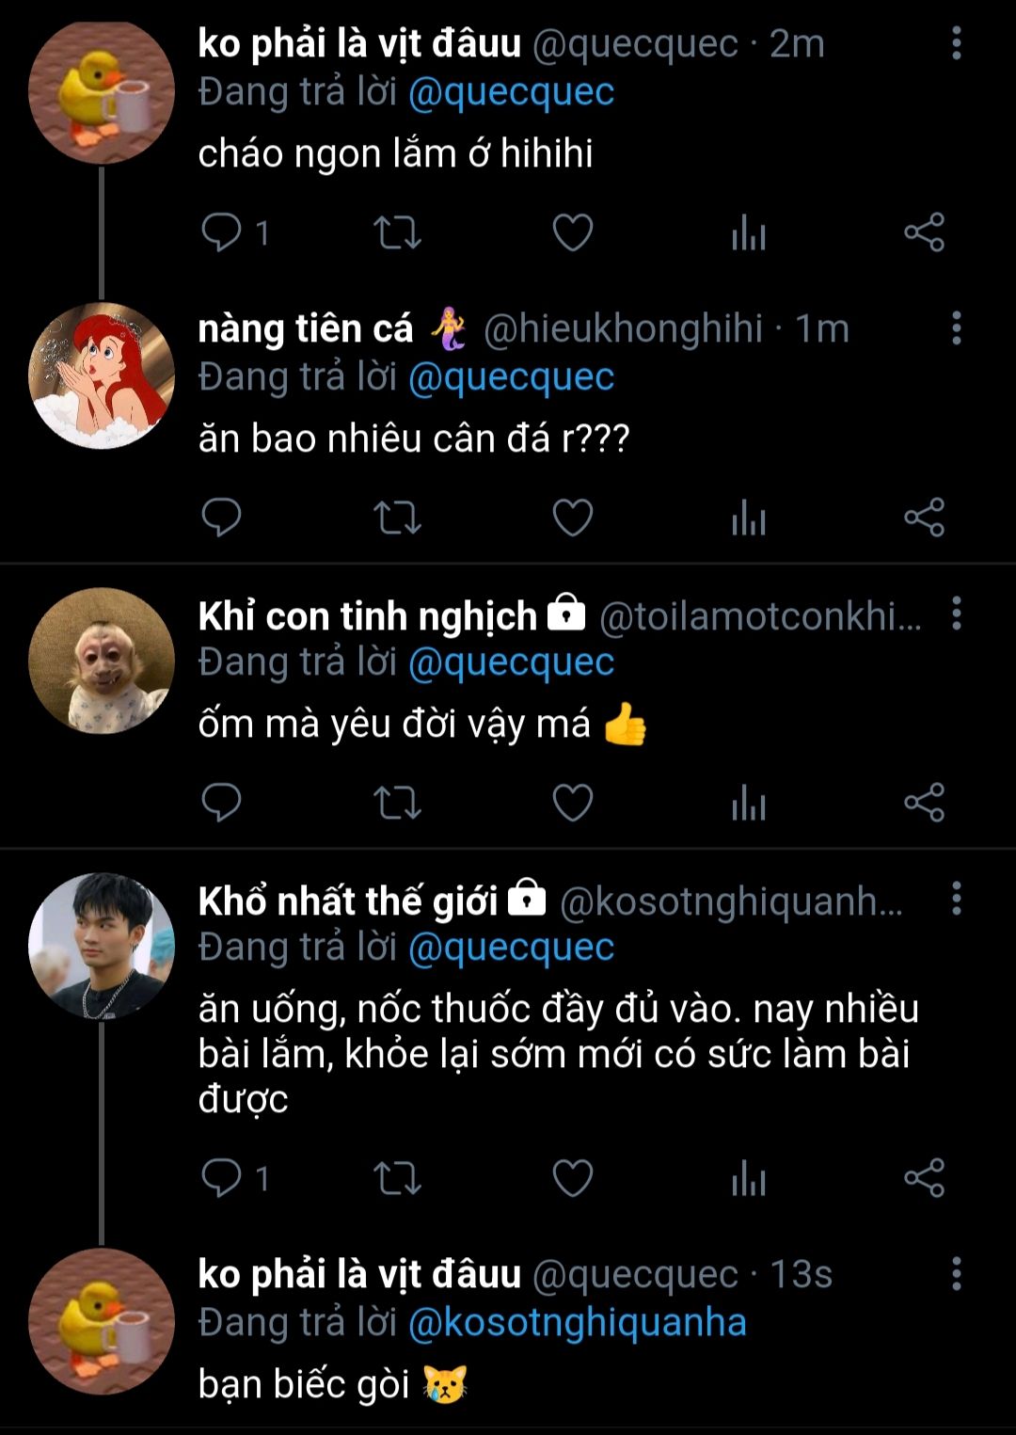Reply to Khổ nhất thế giới's tweet
The width and height of the screenshot is (1016, 1435).
(222, 1178)
